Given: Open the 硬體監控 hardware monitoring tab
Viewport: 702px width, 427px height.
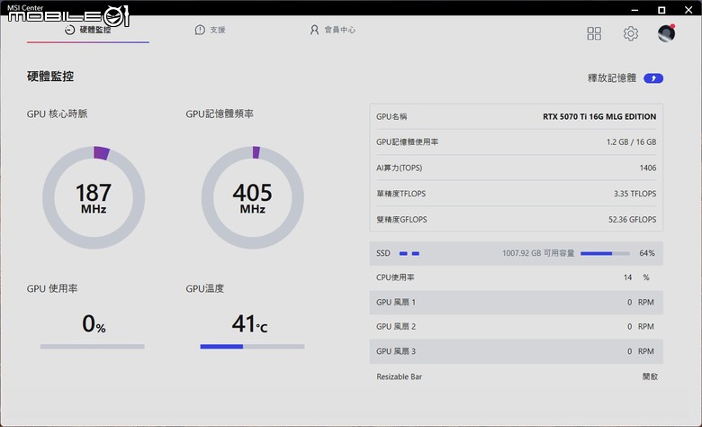Looking at the screenshot, I should [88, 30].
